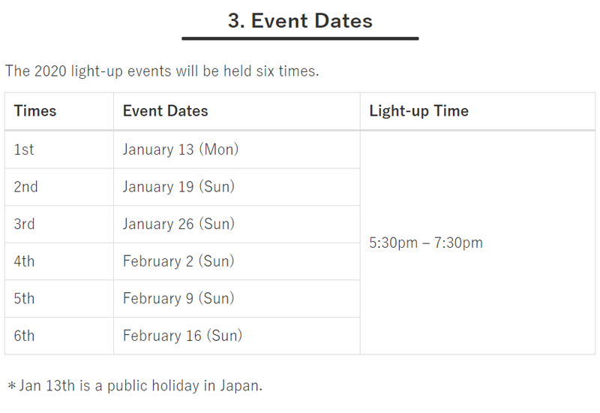
Task: Click the "4th" row label
Action: point(24,261)
